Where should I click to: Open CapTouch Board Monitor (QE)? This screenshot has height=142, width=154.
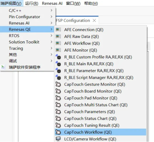click(100, 91)
